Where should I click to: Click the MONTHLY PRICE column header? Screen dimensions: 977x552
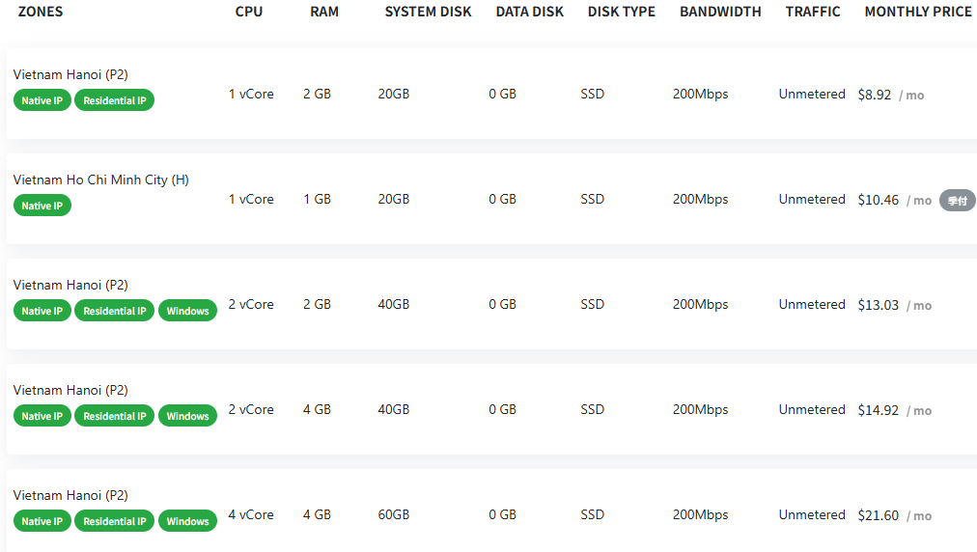(x=917, y=12)
